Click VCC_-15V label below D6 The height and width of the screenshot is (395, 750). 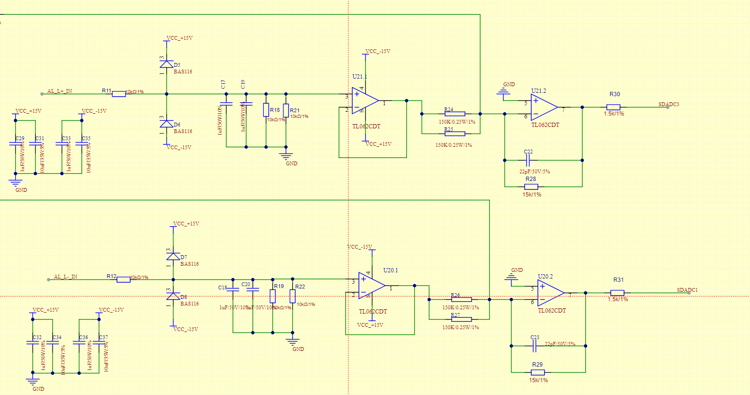179,147
